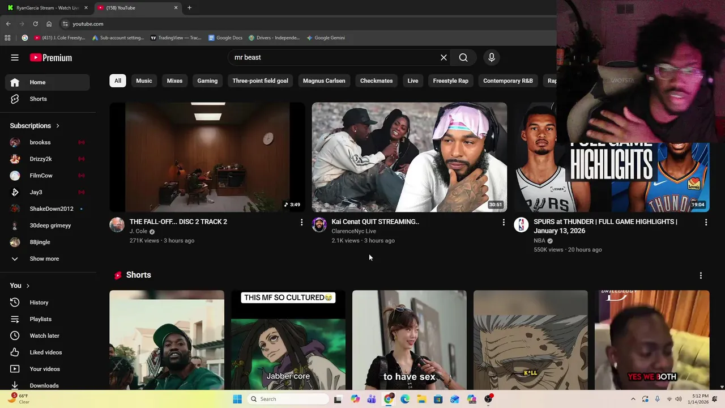Screen dimensions: 725x408
Task: Show hidden system tray icons
Action: point(633,399)
